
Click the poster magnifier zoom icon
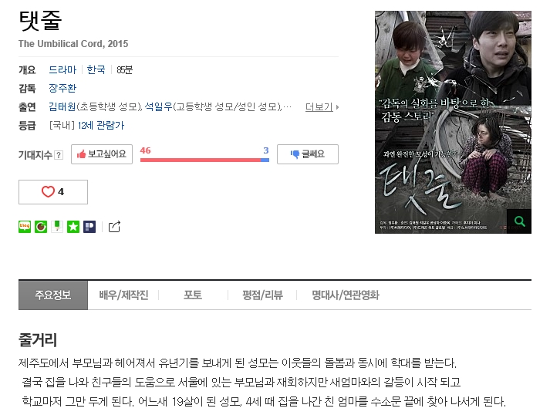click(519, 221)
